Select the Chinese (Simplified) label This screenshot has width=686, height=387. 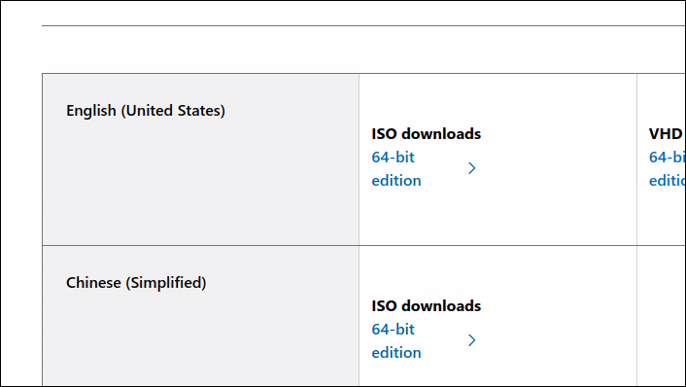click(x=136, y=283)
